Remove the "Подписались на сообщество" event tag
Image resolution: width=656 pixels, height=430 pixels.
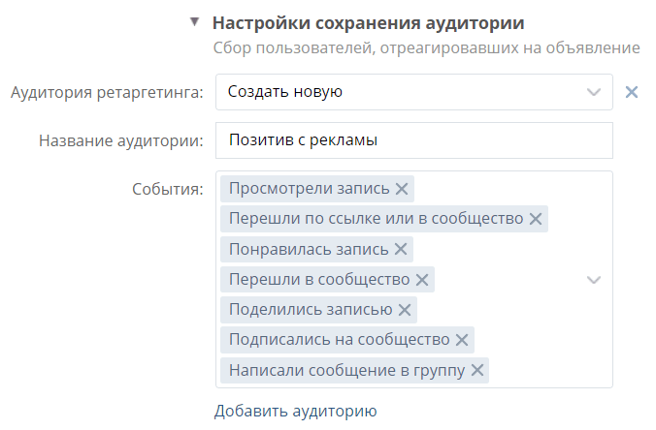pos(462,340)
